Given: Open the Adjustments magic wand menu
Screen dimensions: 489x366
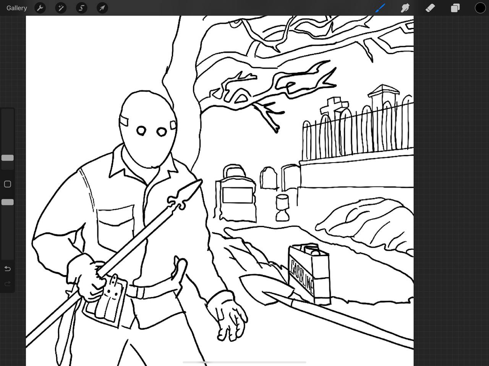Looking at the screenshot, I should (61, 8).
